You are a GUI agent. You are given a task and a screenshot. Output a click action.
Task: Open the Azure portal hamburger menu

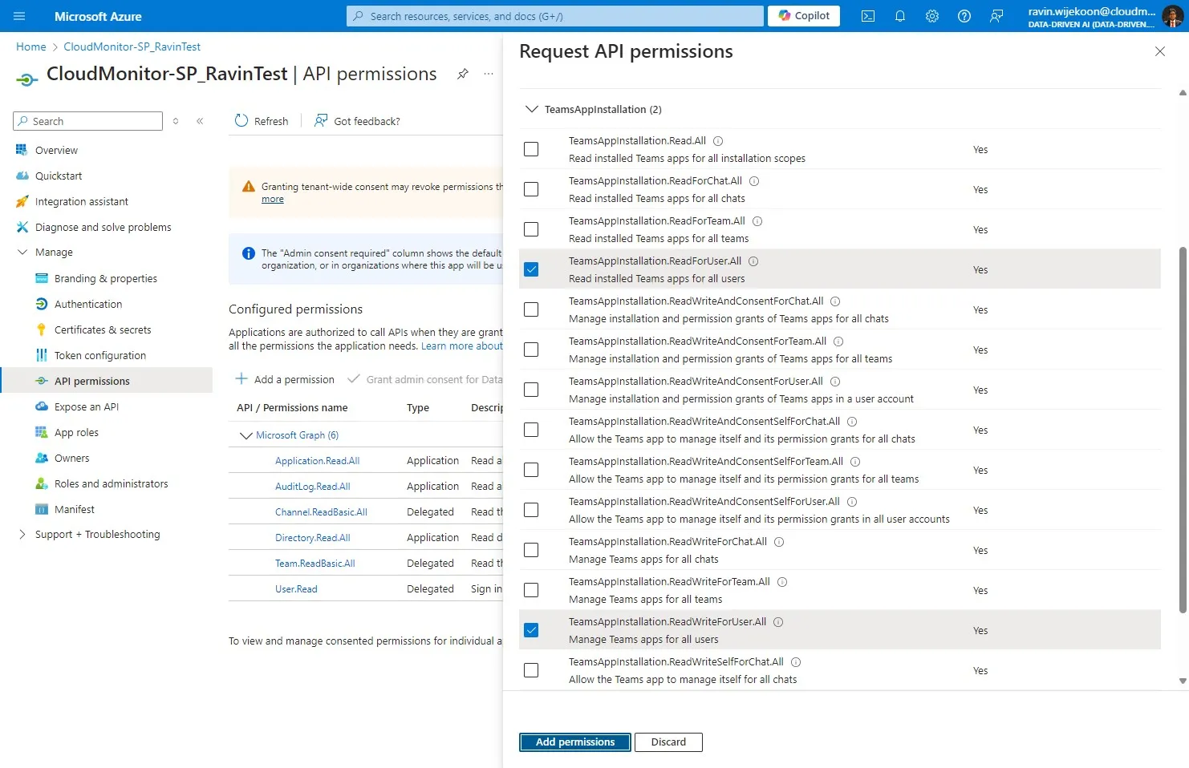19,16
